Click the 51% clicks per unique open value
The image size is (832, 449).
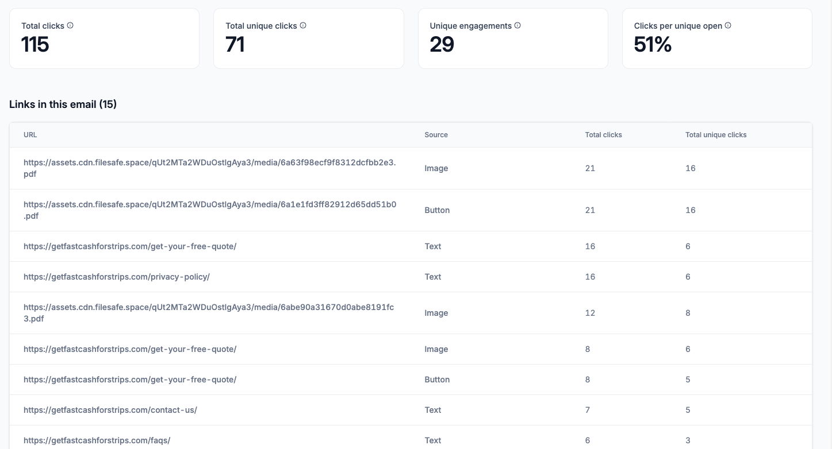[x=653, y=44]
